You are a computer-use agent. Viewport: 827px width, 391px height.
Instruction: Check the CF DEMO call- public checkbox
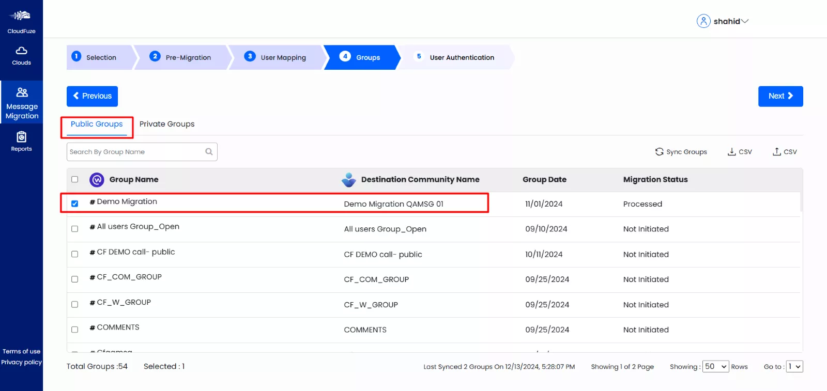click(74, 254)
